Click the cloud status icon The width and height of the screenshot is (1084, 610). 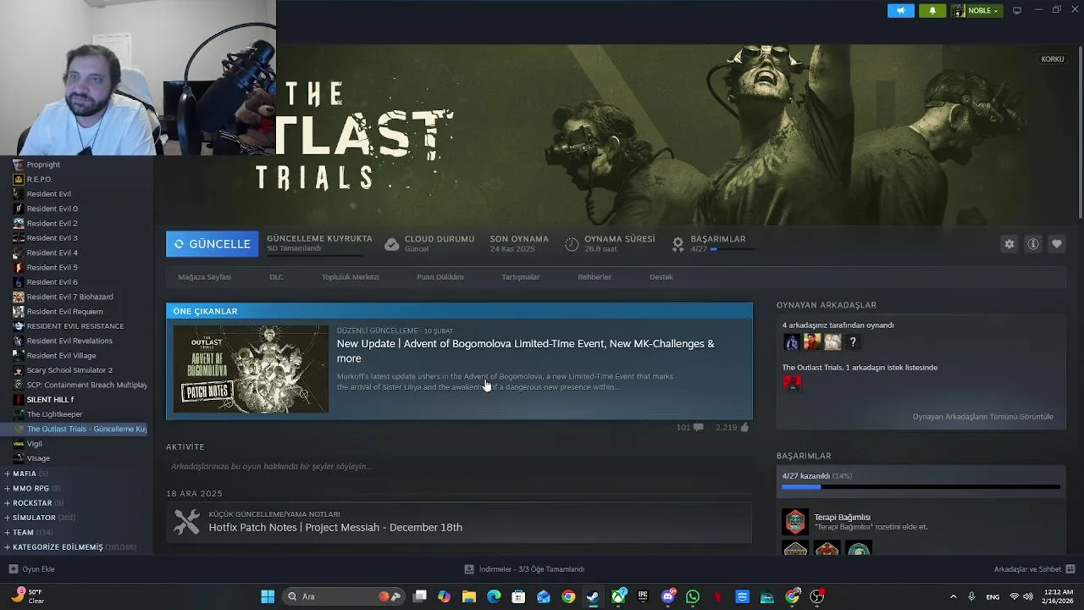pos(391,244)
